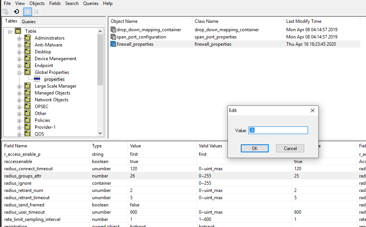Select the radius_groups_attr field row

click(183, 176)
